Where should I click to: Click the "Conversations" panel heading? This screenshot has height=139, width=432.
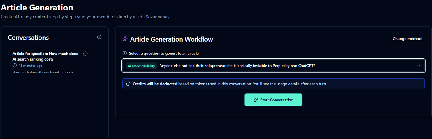click(28, 38)
